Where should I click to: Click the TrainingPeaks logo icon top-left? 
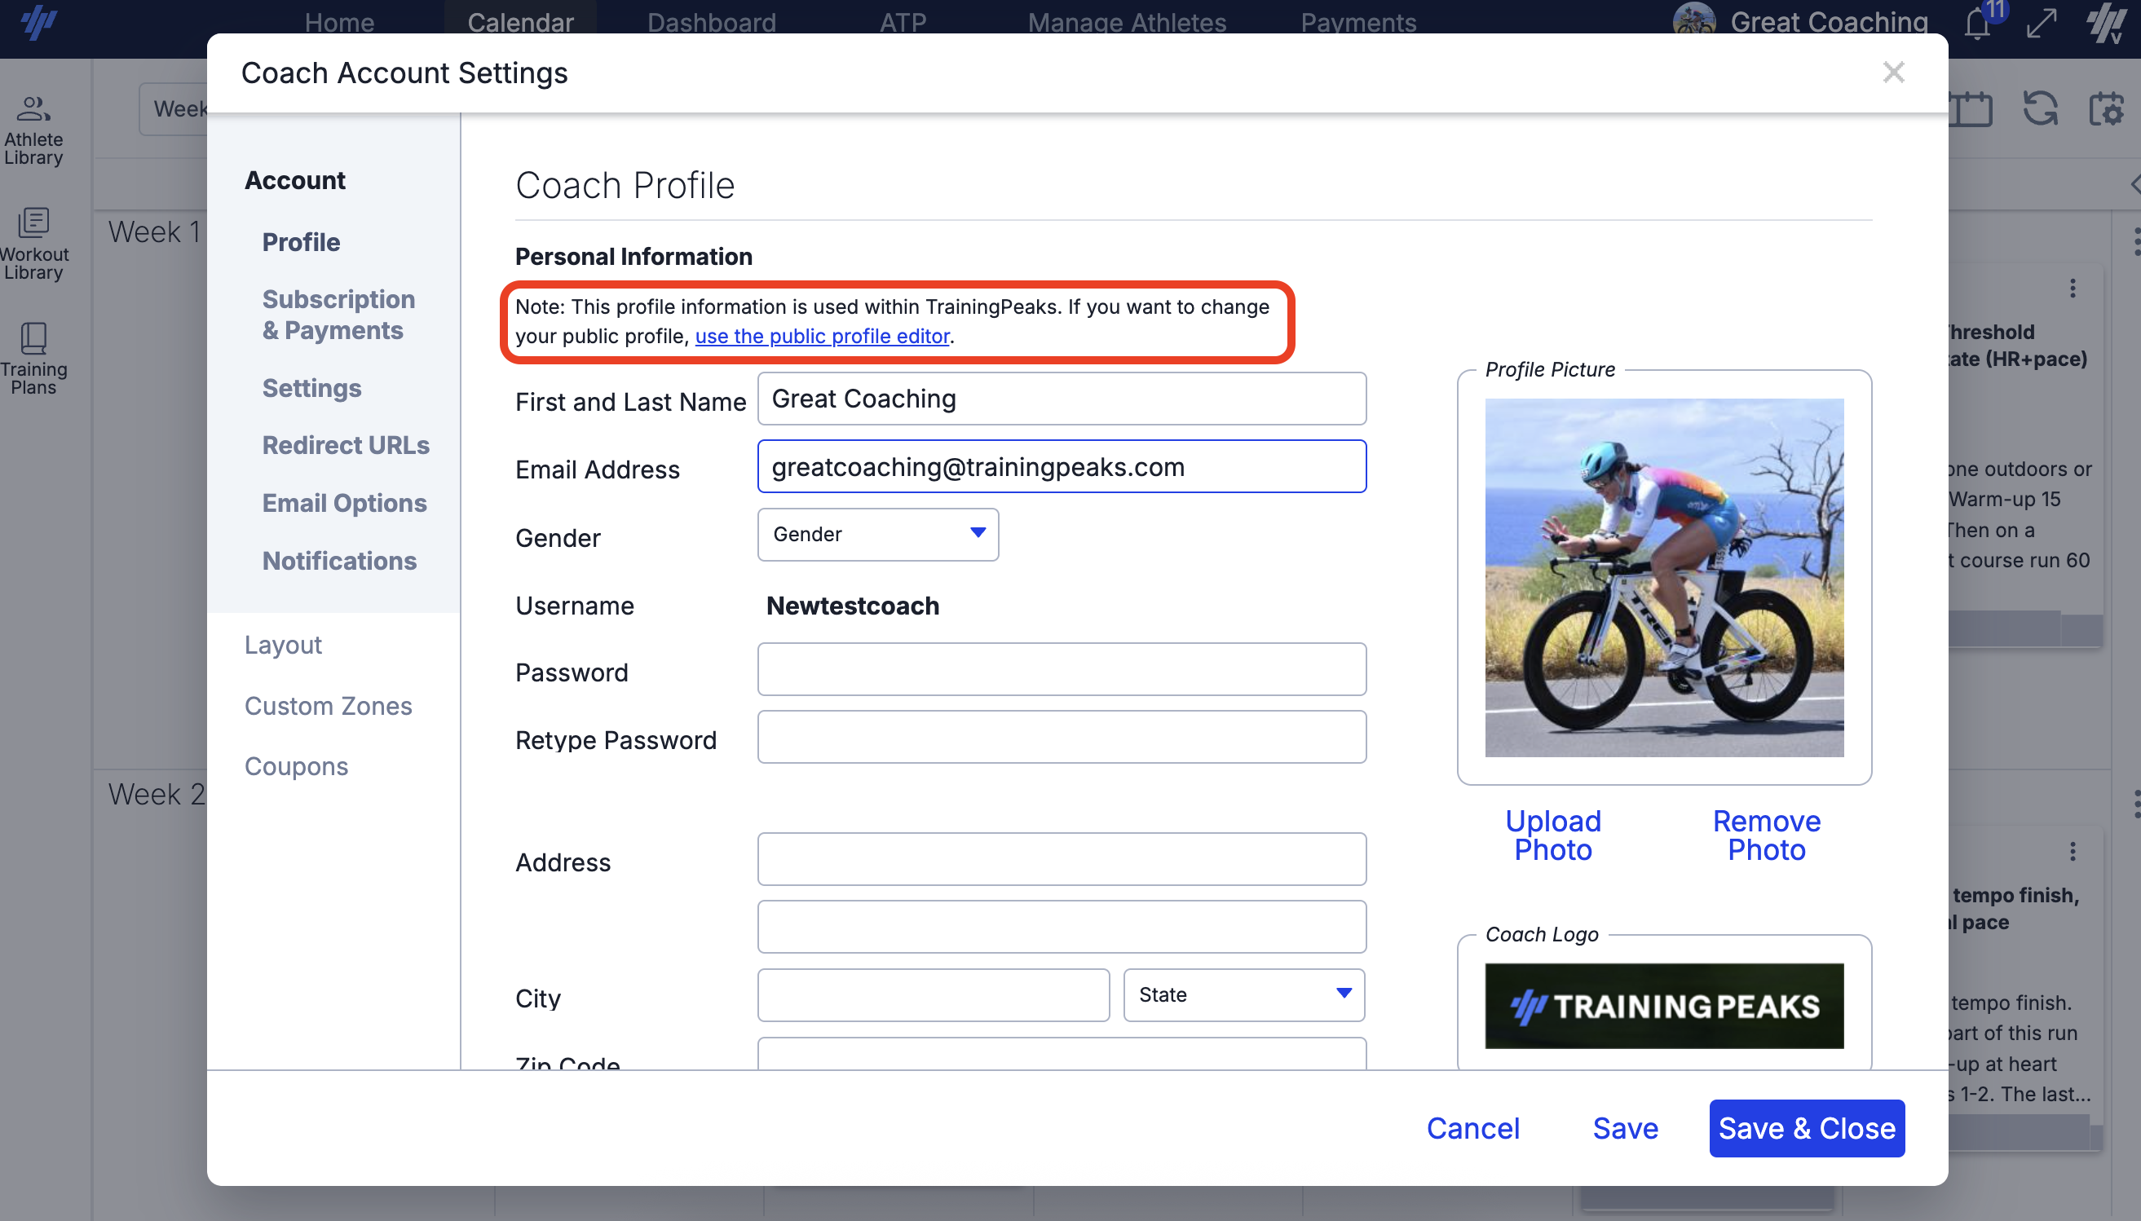point(38,22)
